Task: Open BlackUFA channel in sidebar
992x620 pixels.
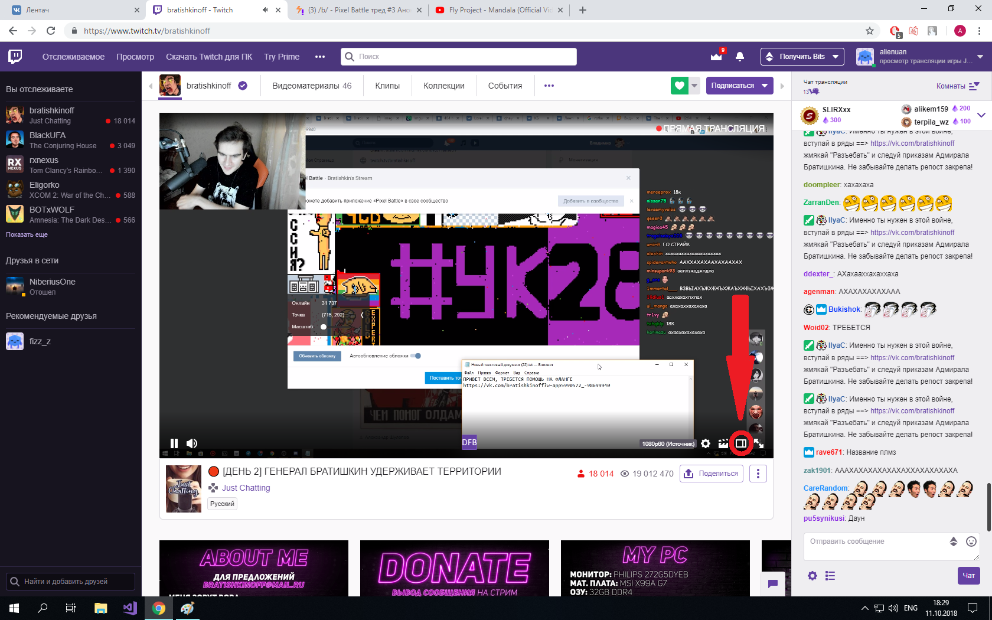Action: (71, 140)
